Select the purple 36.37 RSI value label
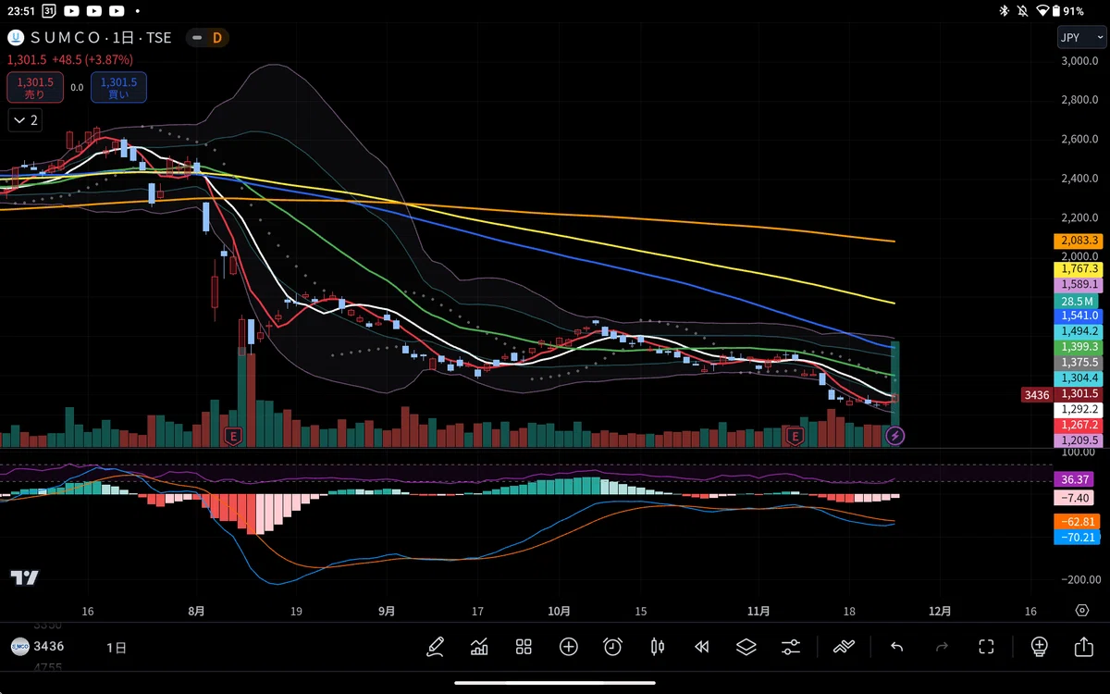The image size is (1110, 694). [1074, 479]
